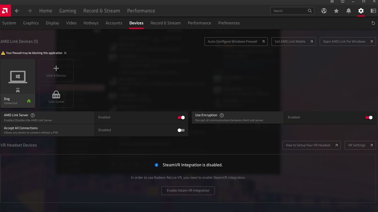Click the Link A Device plus icon
The width and height of the screenshot is (378, 212).
tap(56, 68)
